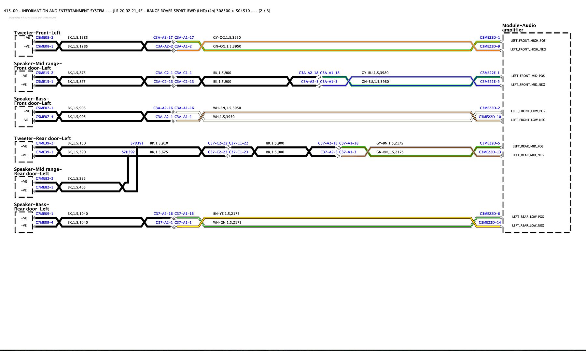Open amplifier pin C3ME22E-1
Image resolution: width=586 pixels, height=351 pixels.
click(x=490, y=73)
